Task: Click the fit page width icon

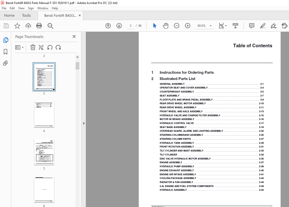Action: (x=221, y=26)
